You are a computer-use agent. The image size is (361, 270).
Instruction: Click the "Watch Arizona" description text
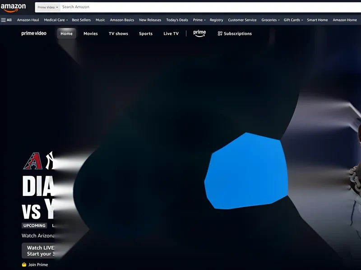[38, 236]
